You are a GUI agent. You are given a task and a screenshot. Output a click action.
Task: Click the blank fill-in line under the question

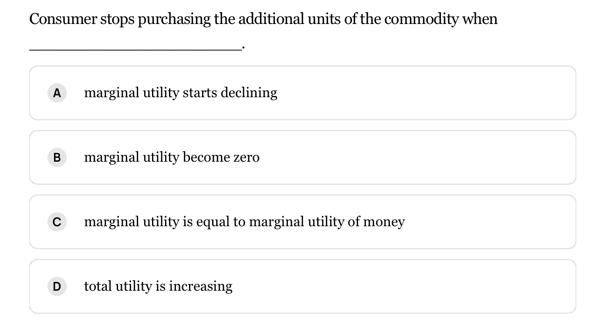pyautogui.click(x=135, y=48)
